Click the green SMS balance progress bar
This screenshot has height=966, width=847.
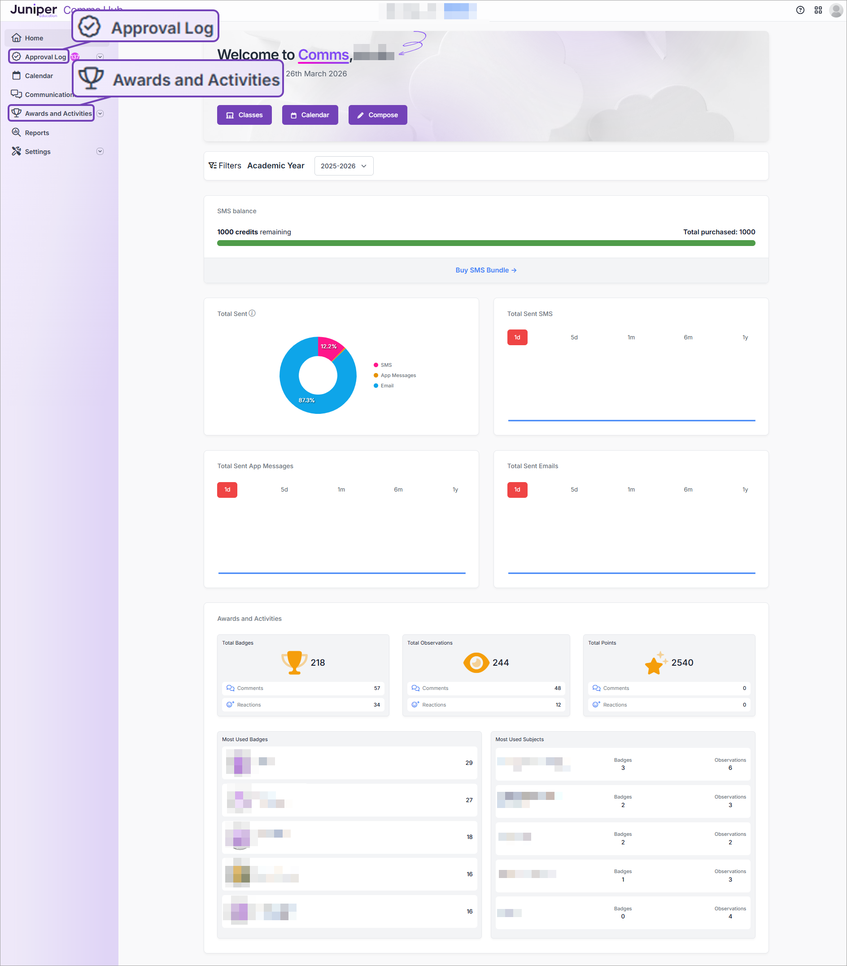(485, 243)
